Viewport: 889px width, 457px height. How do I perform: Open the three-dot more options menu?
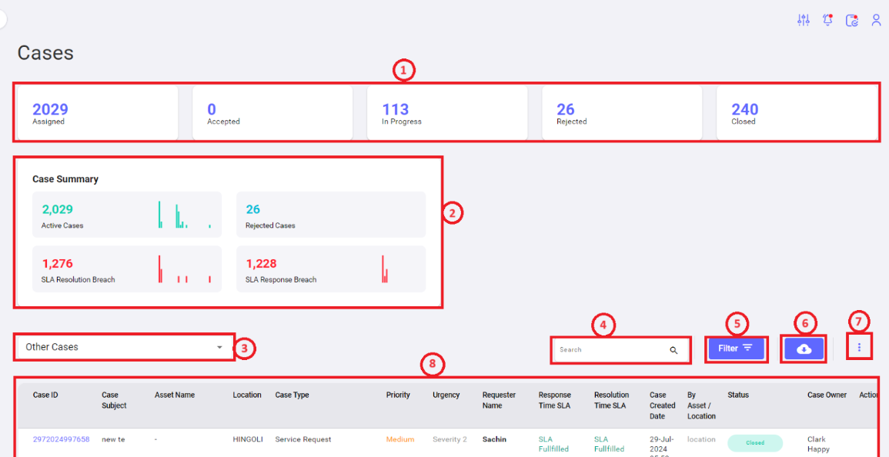pyautogui.click(x=859, y=348)
